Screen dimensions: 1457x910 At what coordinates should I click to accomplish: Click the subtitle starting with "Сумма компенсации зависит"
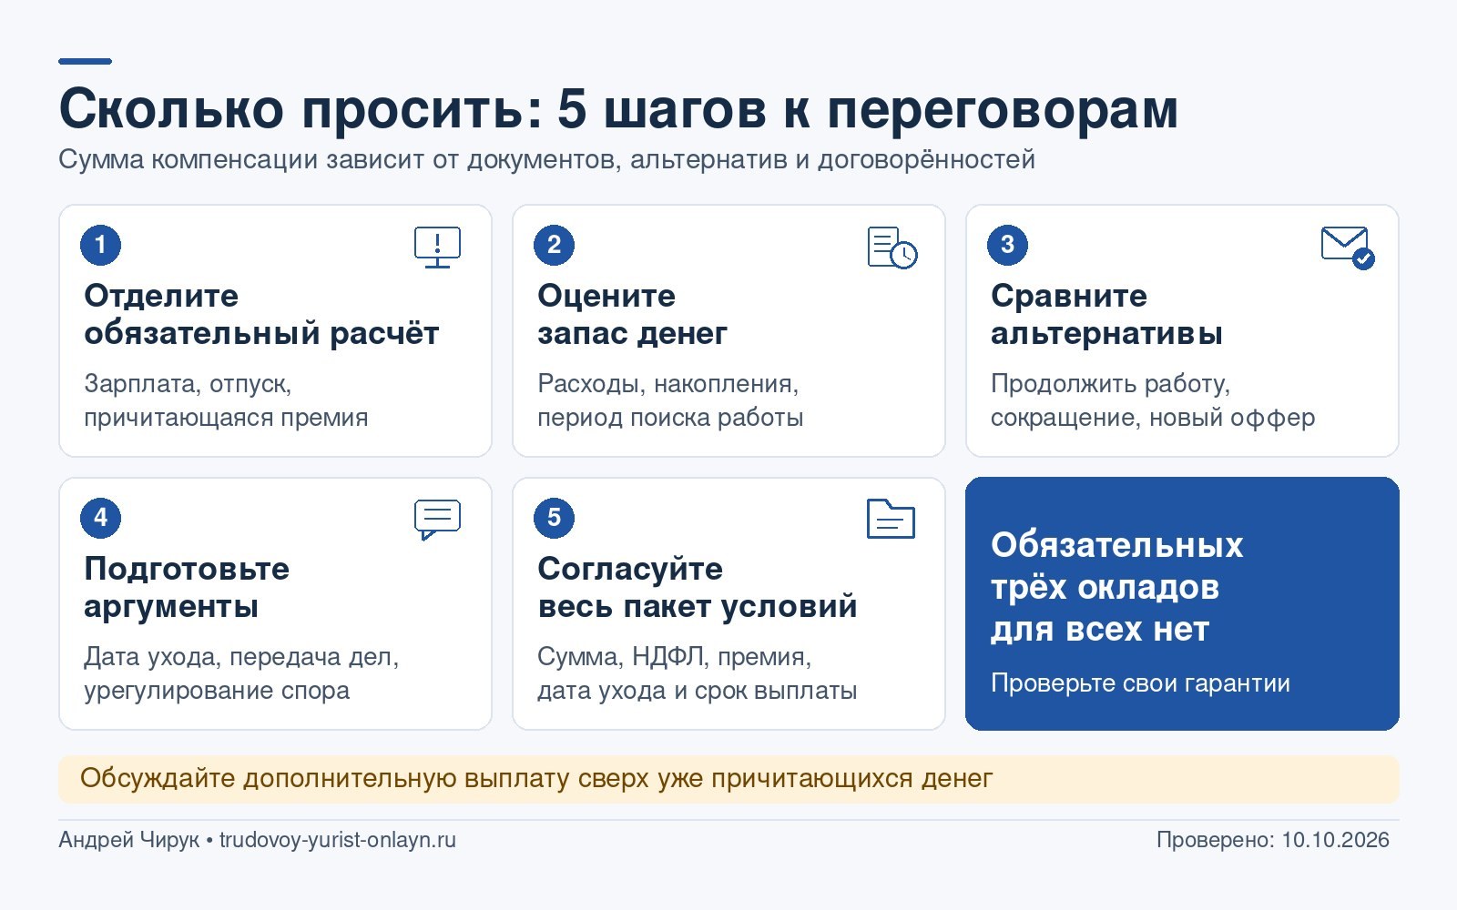[x=546, y=160]
